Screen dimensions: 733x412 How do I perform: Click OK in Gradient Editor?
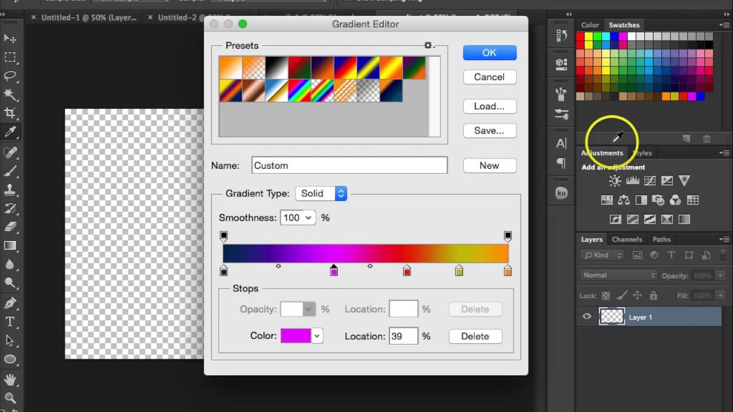[489, 53]
